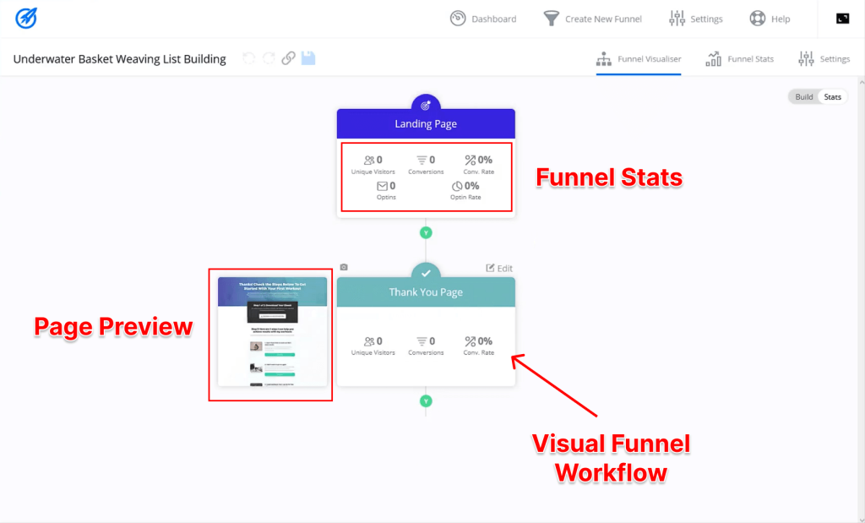Click the rocket logo icon
Viewport: 865px width, 523px height.
tap(26, 19)
